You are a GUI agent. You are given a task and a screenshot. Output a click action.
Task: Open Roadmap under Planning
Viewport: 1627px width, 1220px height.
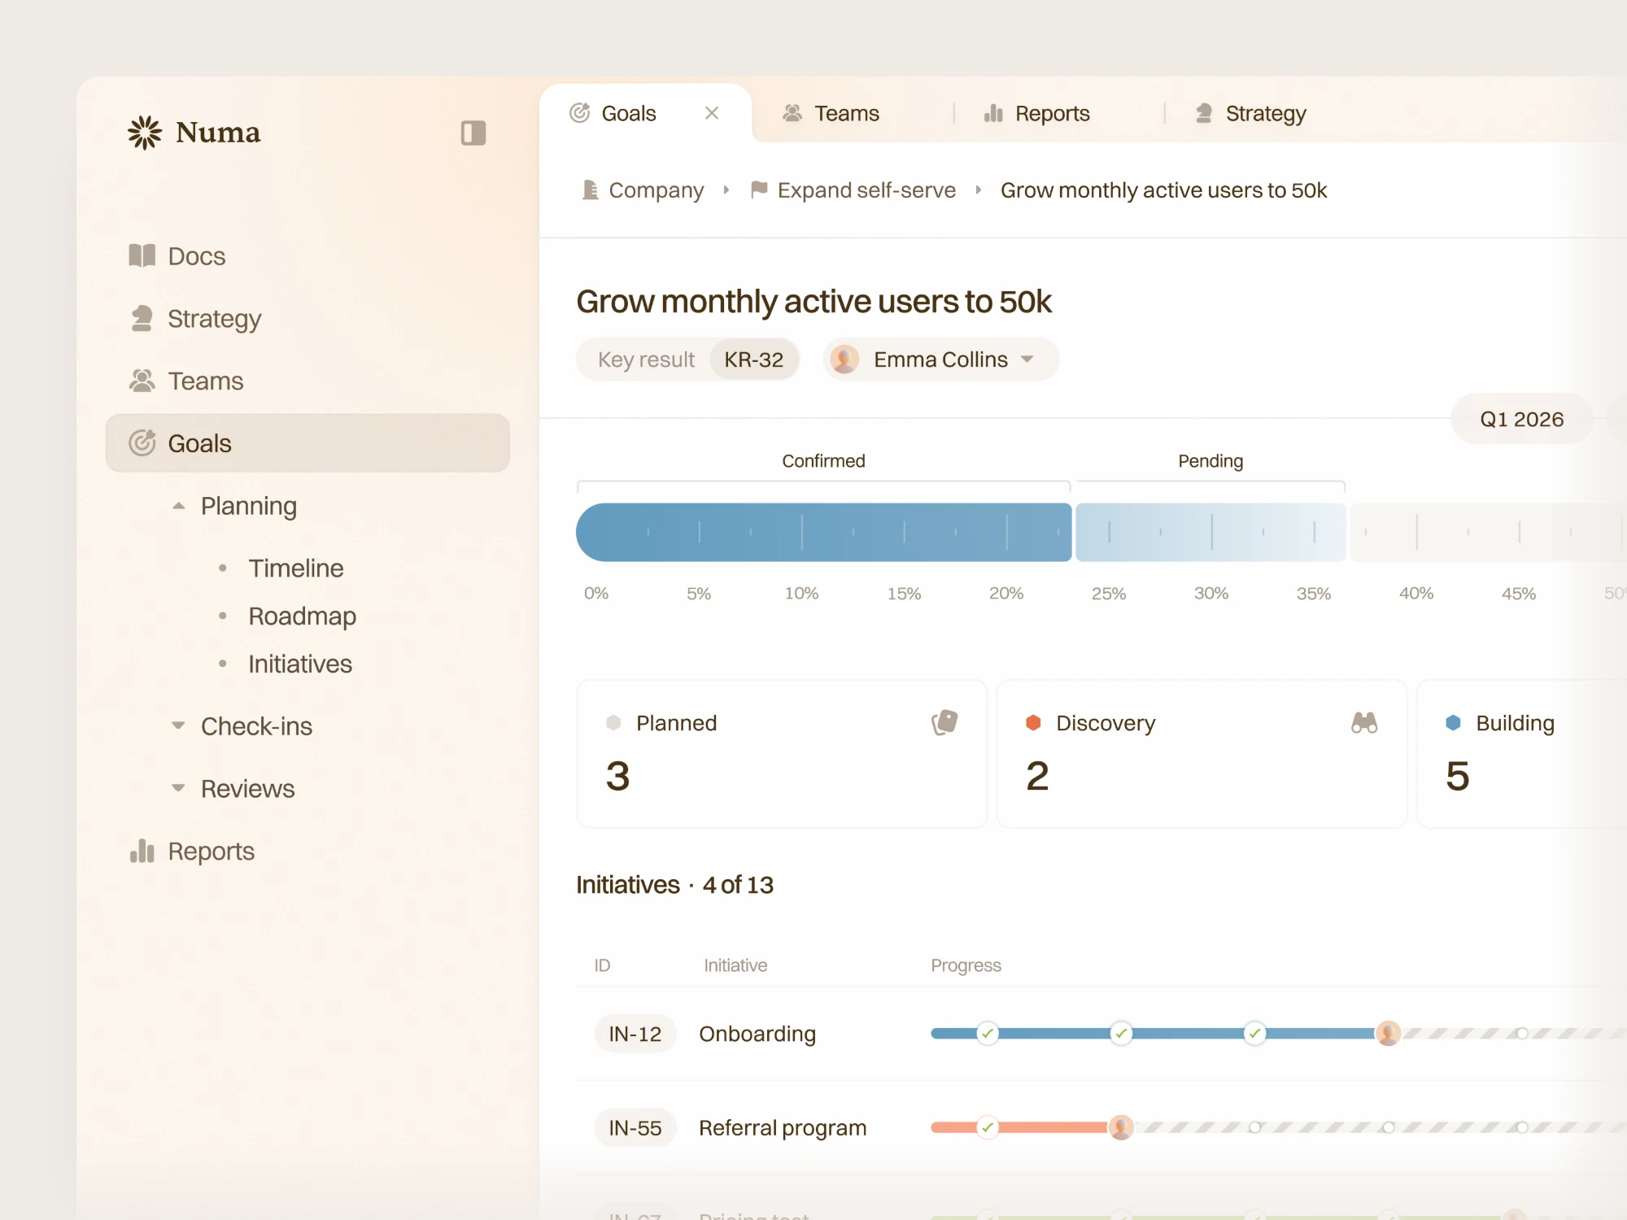(303, 616)
